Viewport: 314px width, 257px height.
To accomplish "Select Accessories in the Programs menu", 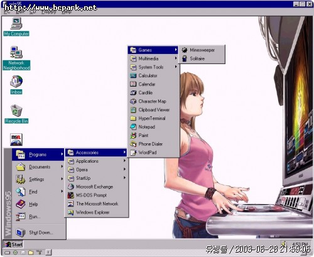I will click(x=96, y=153).
